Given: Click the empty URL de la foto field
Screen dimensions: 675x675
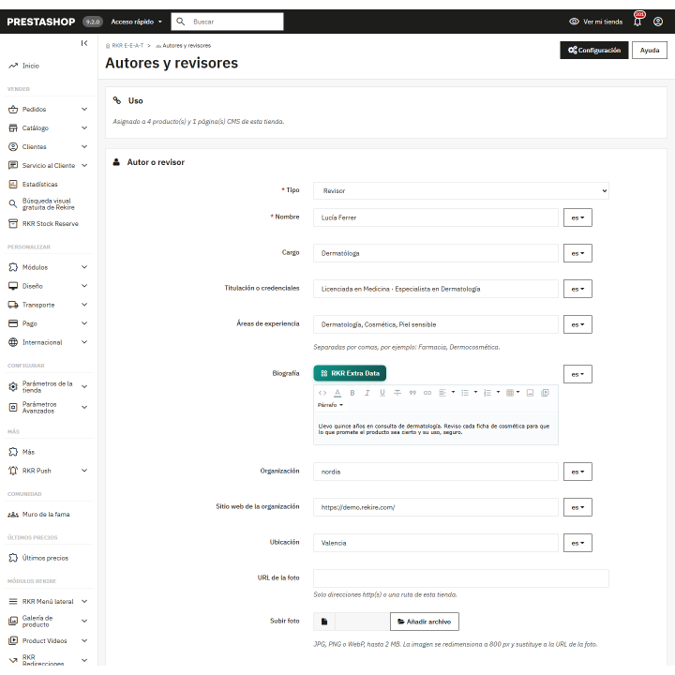Looking at the screenshot, I should [461, 578].
